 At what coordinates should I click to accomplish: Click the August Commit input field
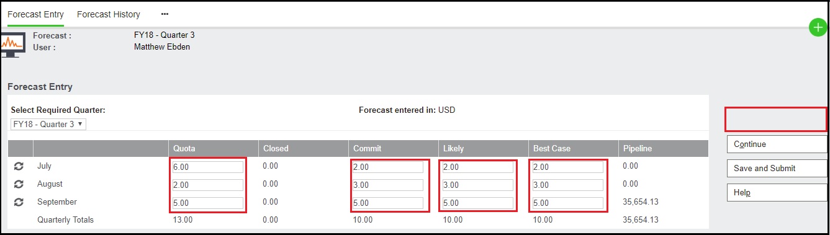click(388, 185)
